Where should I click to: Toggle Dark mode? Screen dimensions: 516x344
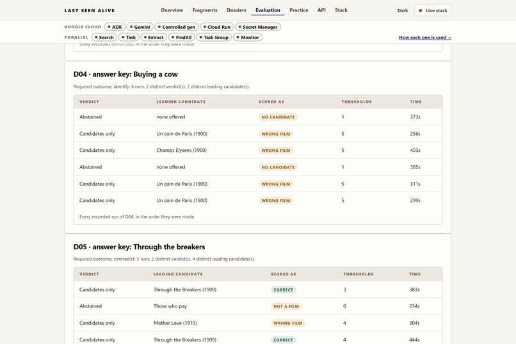(x=403, y=10)
